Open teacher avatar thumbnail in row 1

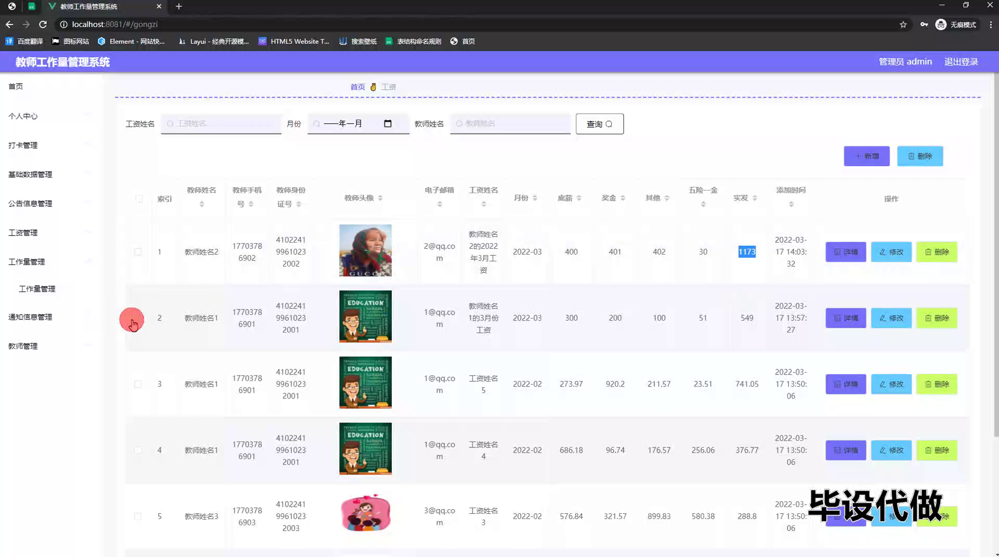click(x=365, y=250)
